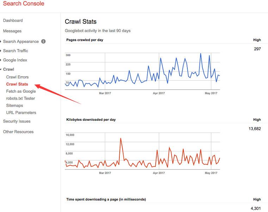Select Crawl Stats in the sidebar
The image size is (268, 212).
point(17,84)
